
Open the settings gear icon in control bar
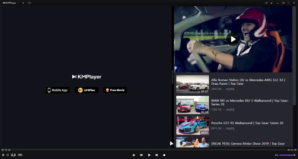[8, 155]
